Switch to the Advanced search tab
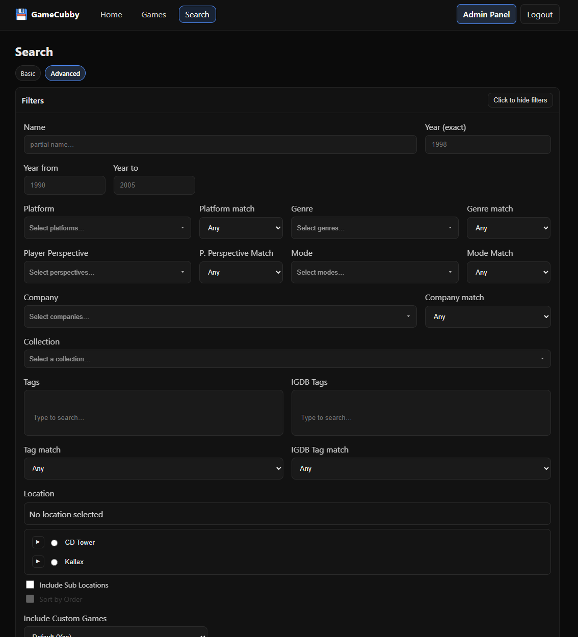The image size is (578, 637). click(x=65, y=73)
